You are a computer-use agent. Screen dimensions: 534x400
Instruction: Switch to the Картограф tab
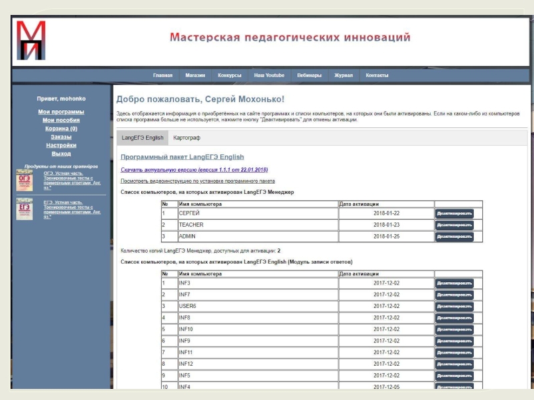(187, 138)
